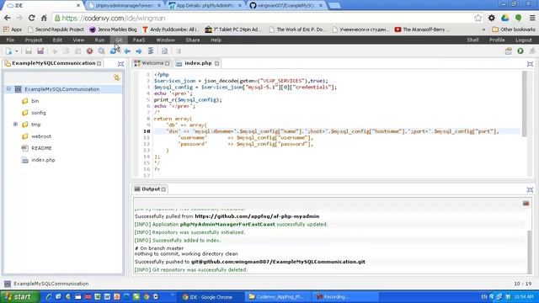
Task: Open the View menu
Action: [x=78, y=40]
